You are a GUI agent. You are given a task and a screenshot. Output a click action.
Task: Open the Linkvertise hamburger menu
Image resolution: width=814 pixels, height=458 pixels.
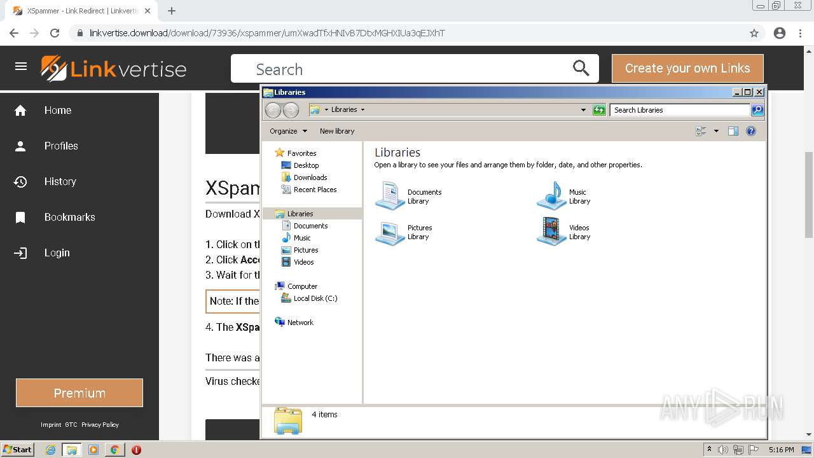[21, 66]
